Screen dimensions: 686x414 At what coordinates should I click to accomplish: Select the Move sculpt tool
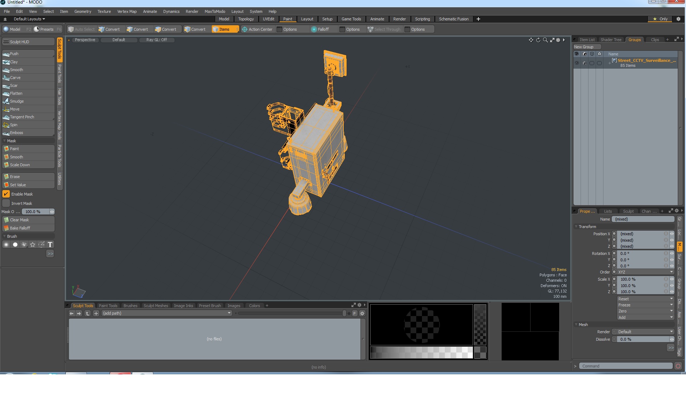pyautogui.click(x=28, y=109)
